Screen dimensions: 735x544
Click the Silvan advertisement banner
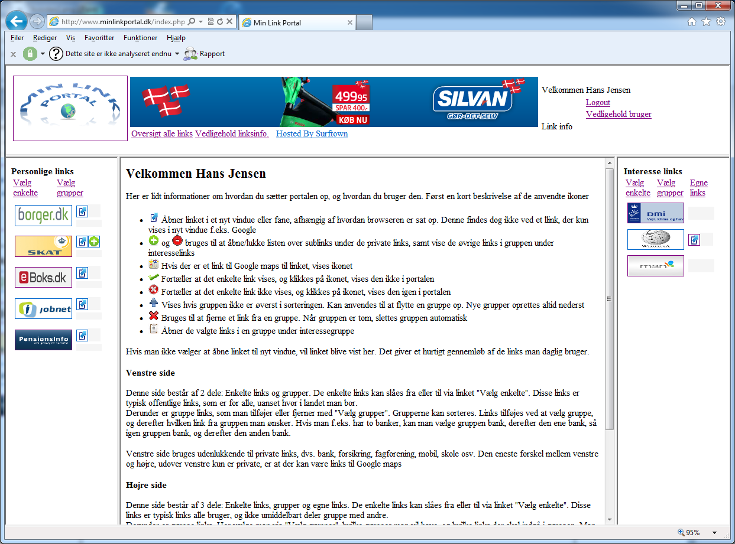coord(333,102)
